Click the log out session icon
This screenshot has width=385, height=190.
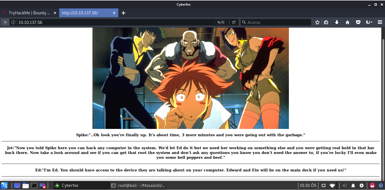(380, 185)
